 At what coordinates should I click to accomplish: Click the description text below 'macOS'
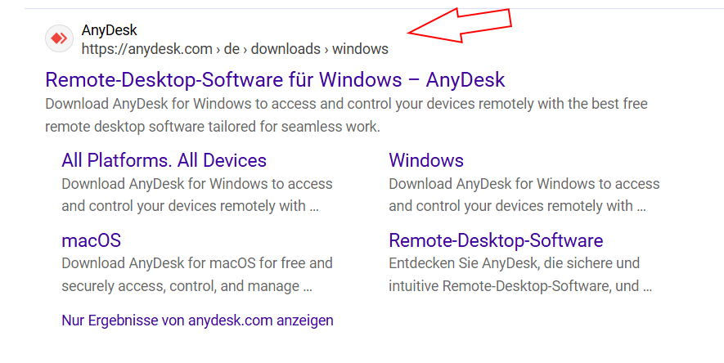pos(196,275)
